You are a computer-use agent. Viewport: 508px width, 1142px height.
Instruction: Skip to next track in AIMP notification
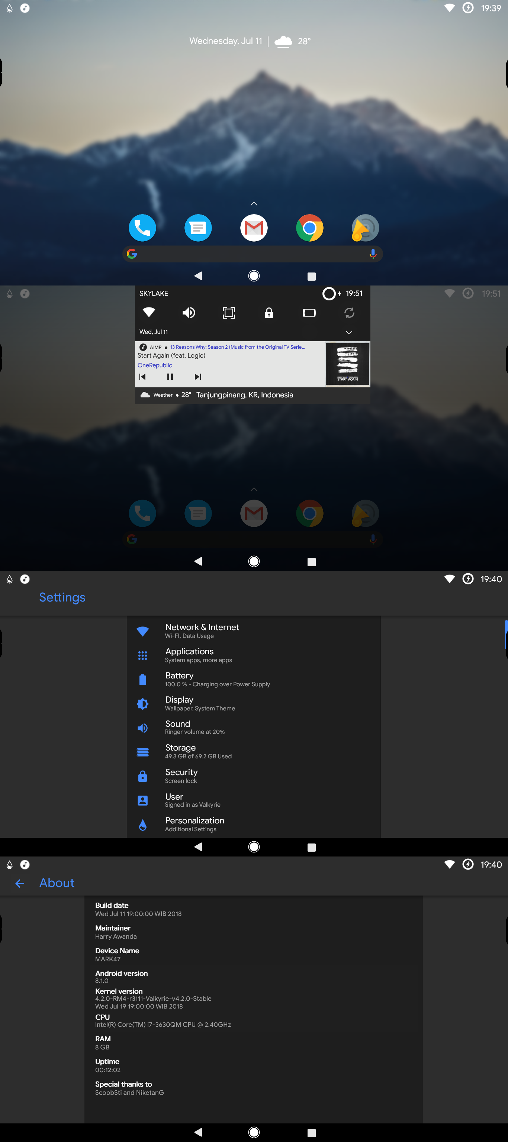[x=198, y=377]
